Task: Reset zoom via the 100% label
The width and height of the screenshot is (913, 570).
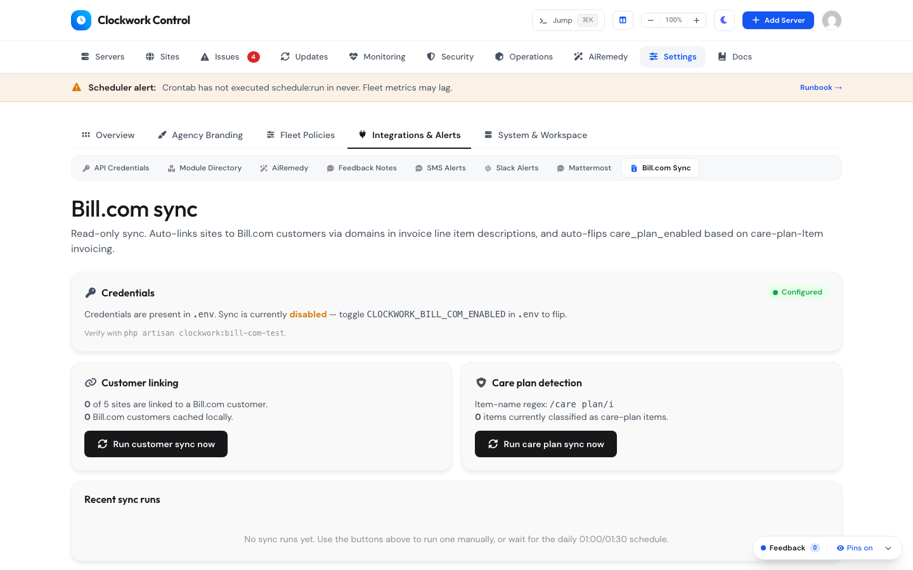Action: pyautogui.click(x=673, y=20)
